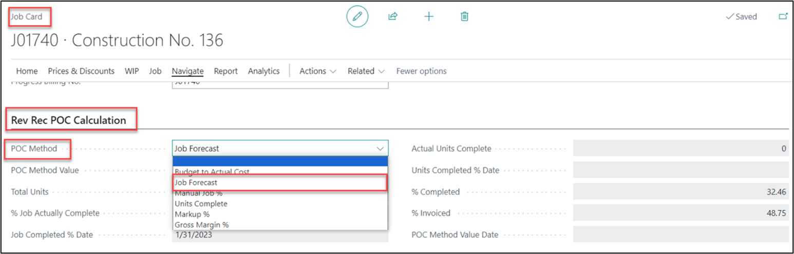Select Budget to Actual Cost option

click(x=212, y=172)
